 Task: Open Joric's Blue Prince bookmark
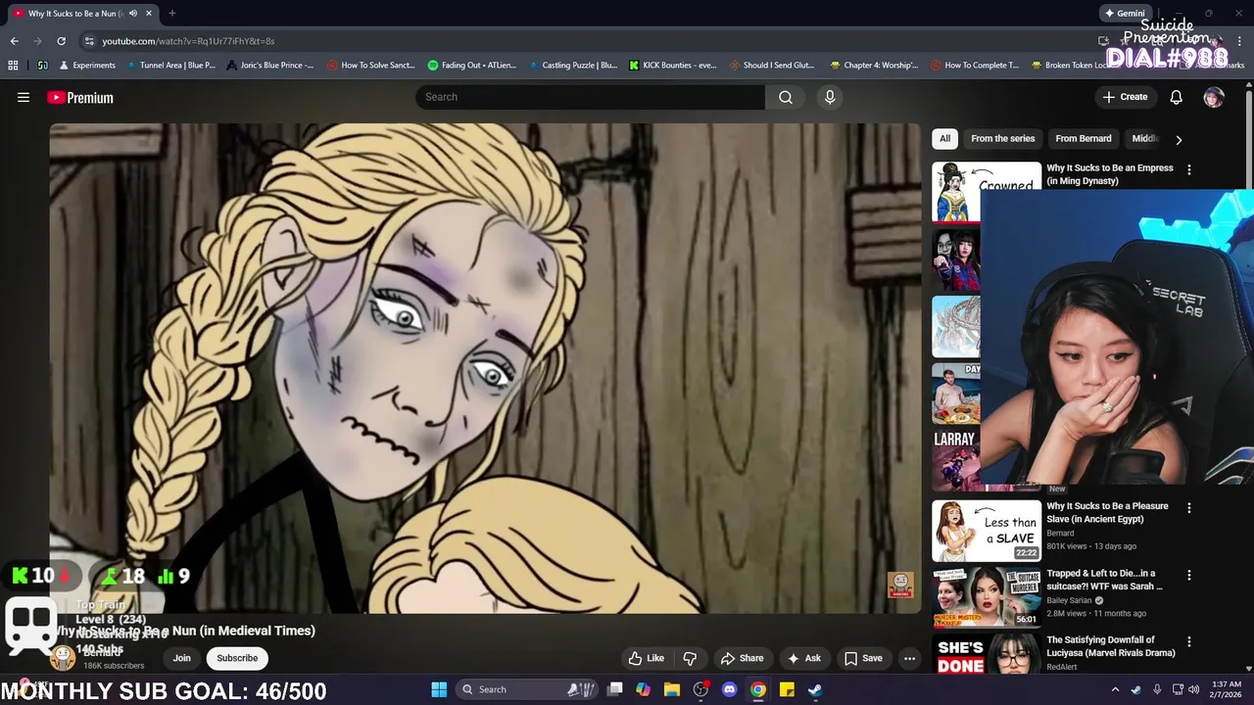pyautogui.click(x=269, y=66)
